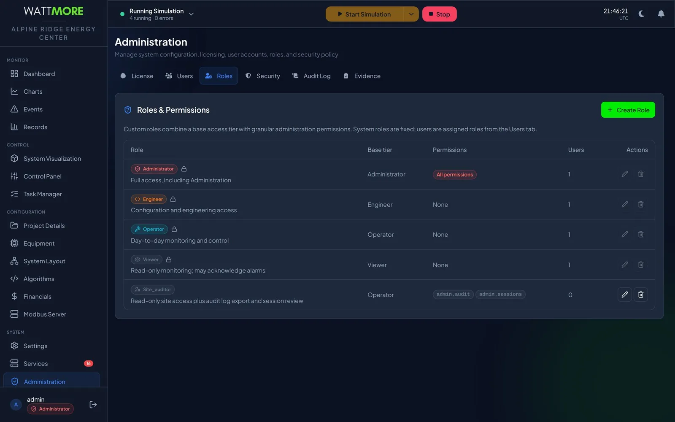Switch to Evidence tab
Screen dimensions: 675x422
click(x=362, y=76)
